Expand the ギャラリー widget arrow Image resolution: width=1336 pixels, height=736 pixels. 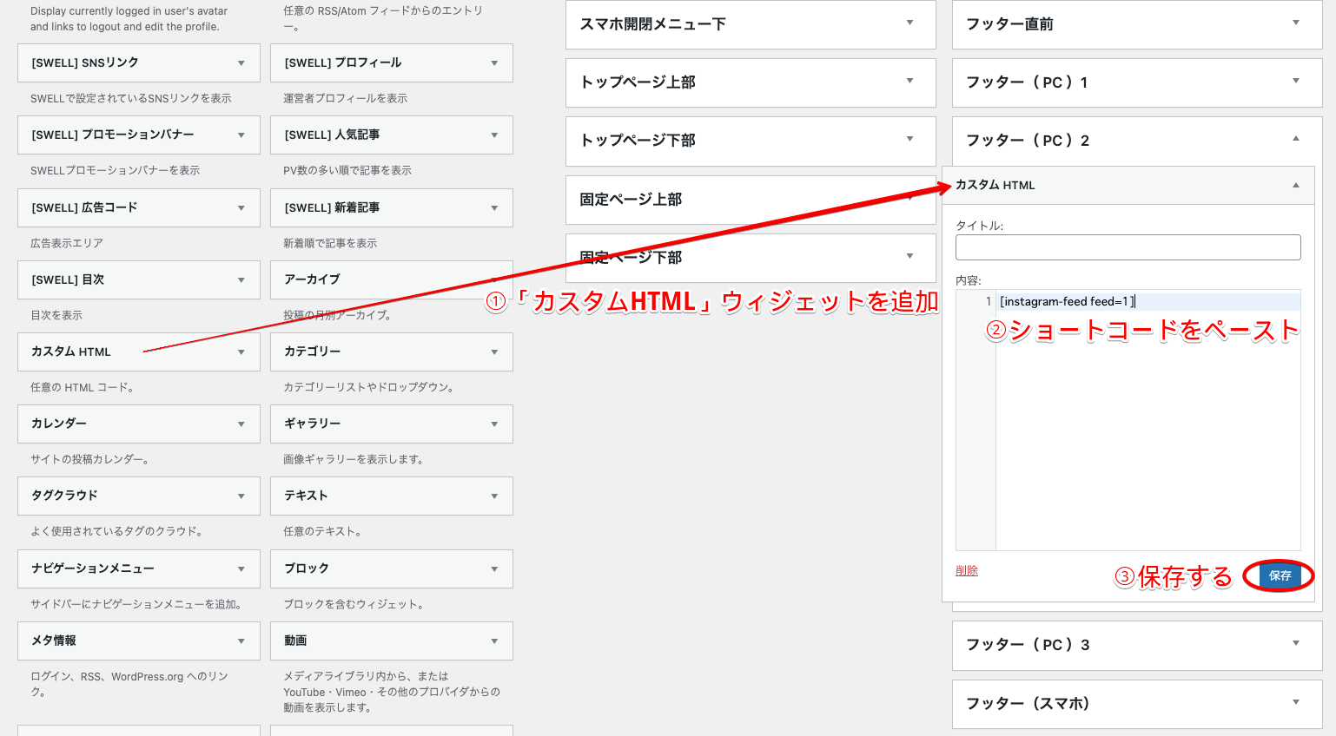point(494,424)
